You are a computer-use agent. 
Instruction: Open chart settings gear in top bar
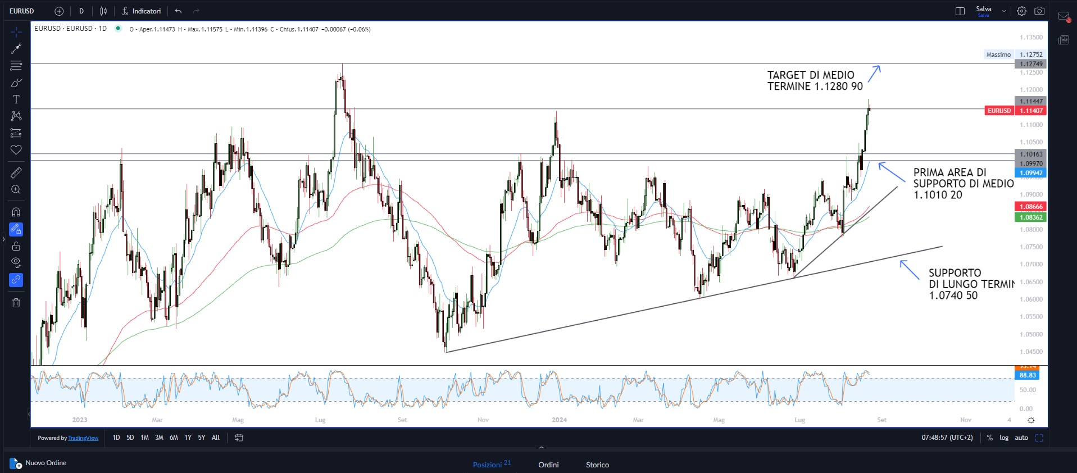1021,11
